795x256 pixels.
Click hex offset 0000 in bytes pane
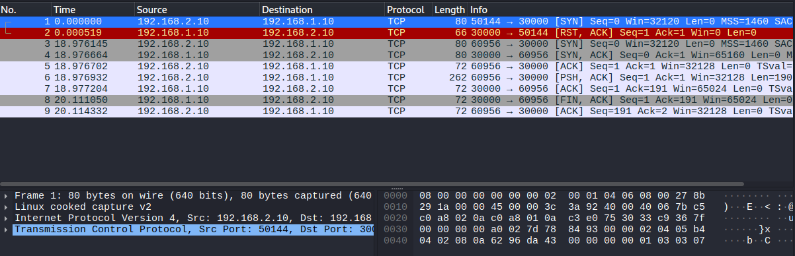pyautogui.click(x=396, y=196)
